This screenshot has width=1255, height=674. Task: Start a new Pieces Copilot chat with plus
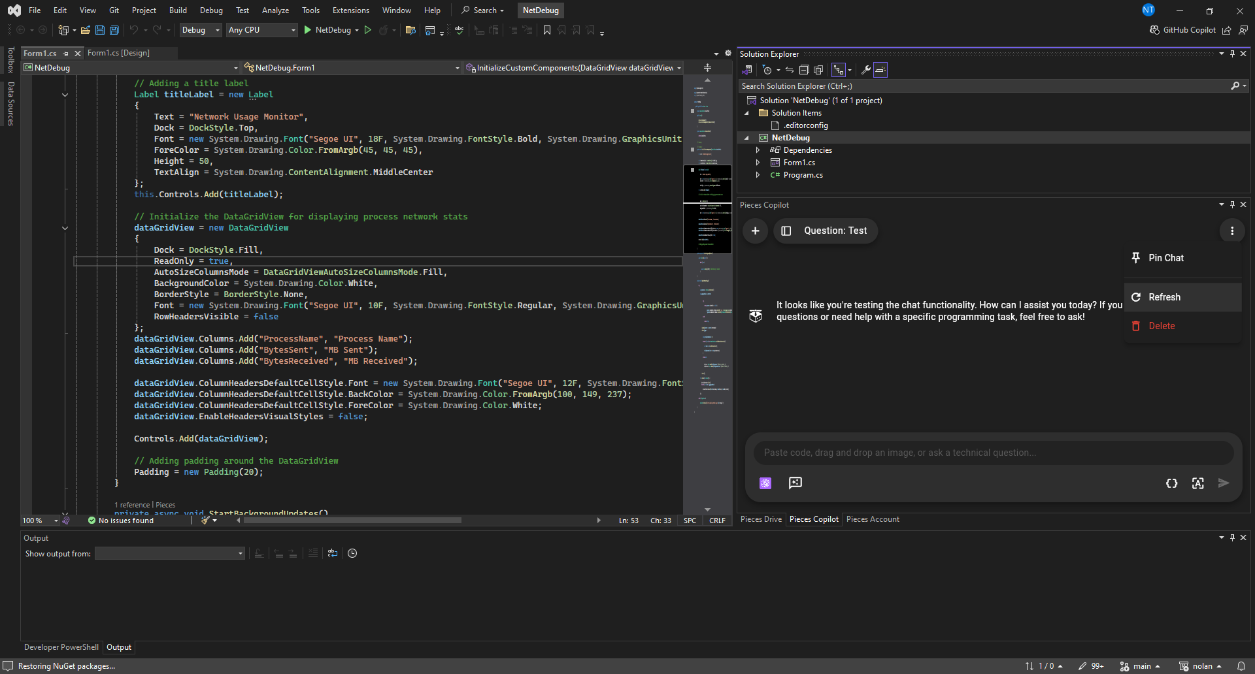[755, 231]
